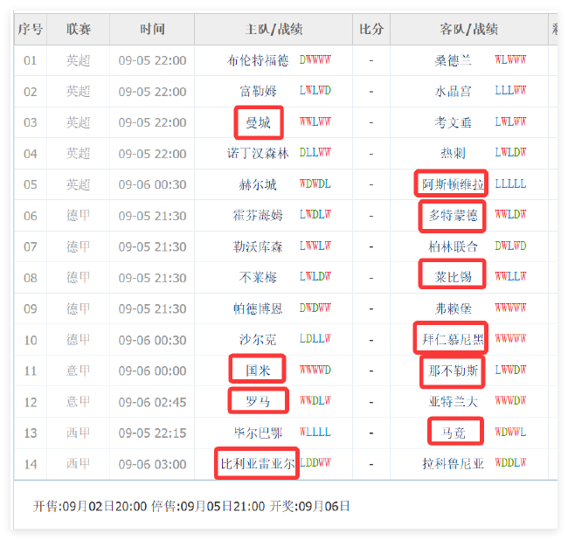
Task: Click 布伦特福德 form record DWWWW
Action: coord(315,59)
